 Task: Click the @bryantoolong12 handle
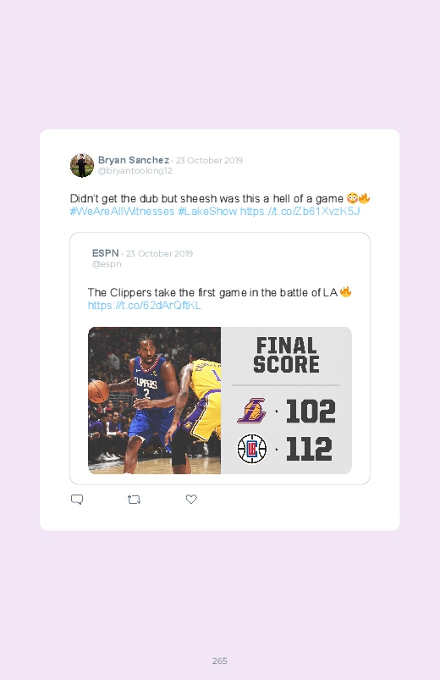tap(135, 171)
